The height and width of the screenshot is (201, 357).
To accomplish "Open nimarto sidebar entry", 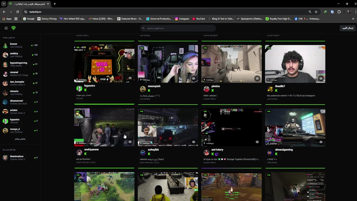I will click(x=20, y=93).
